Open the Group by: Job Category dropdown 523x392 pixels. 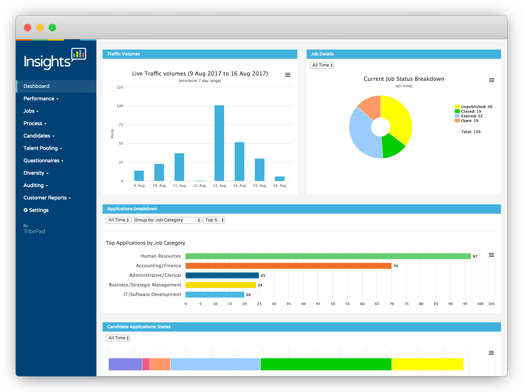click(x=166, y=220)
